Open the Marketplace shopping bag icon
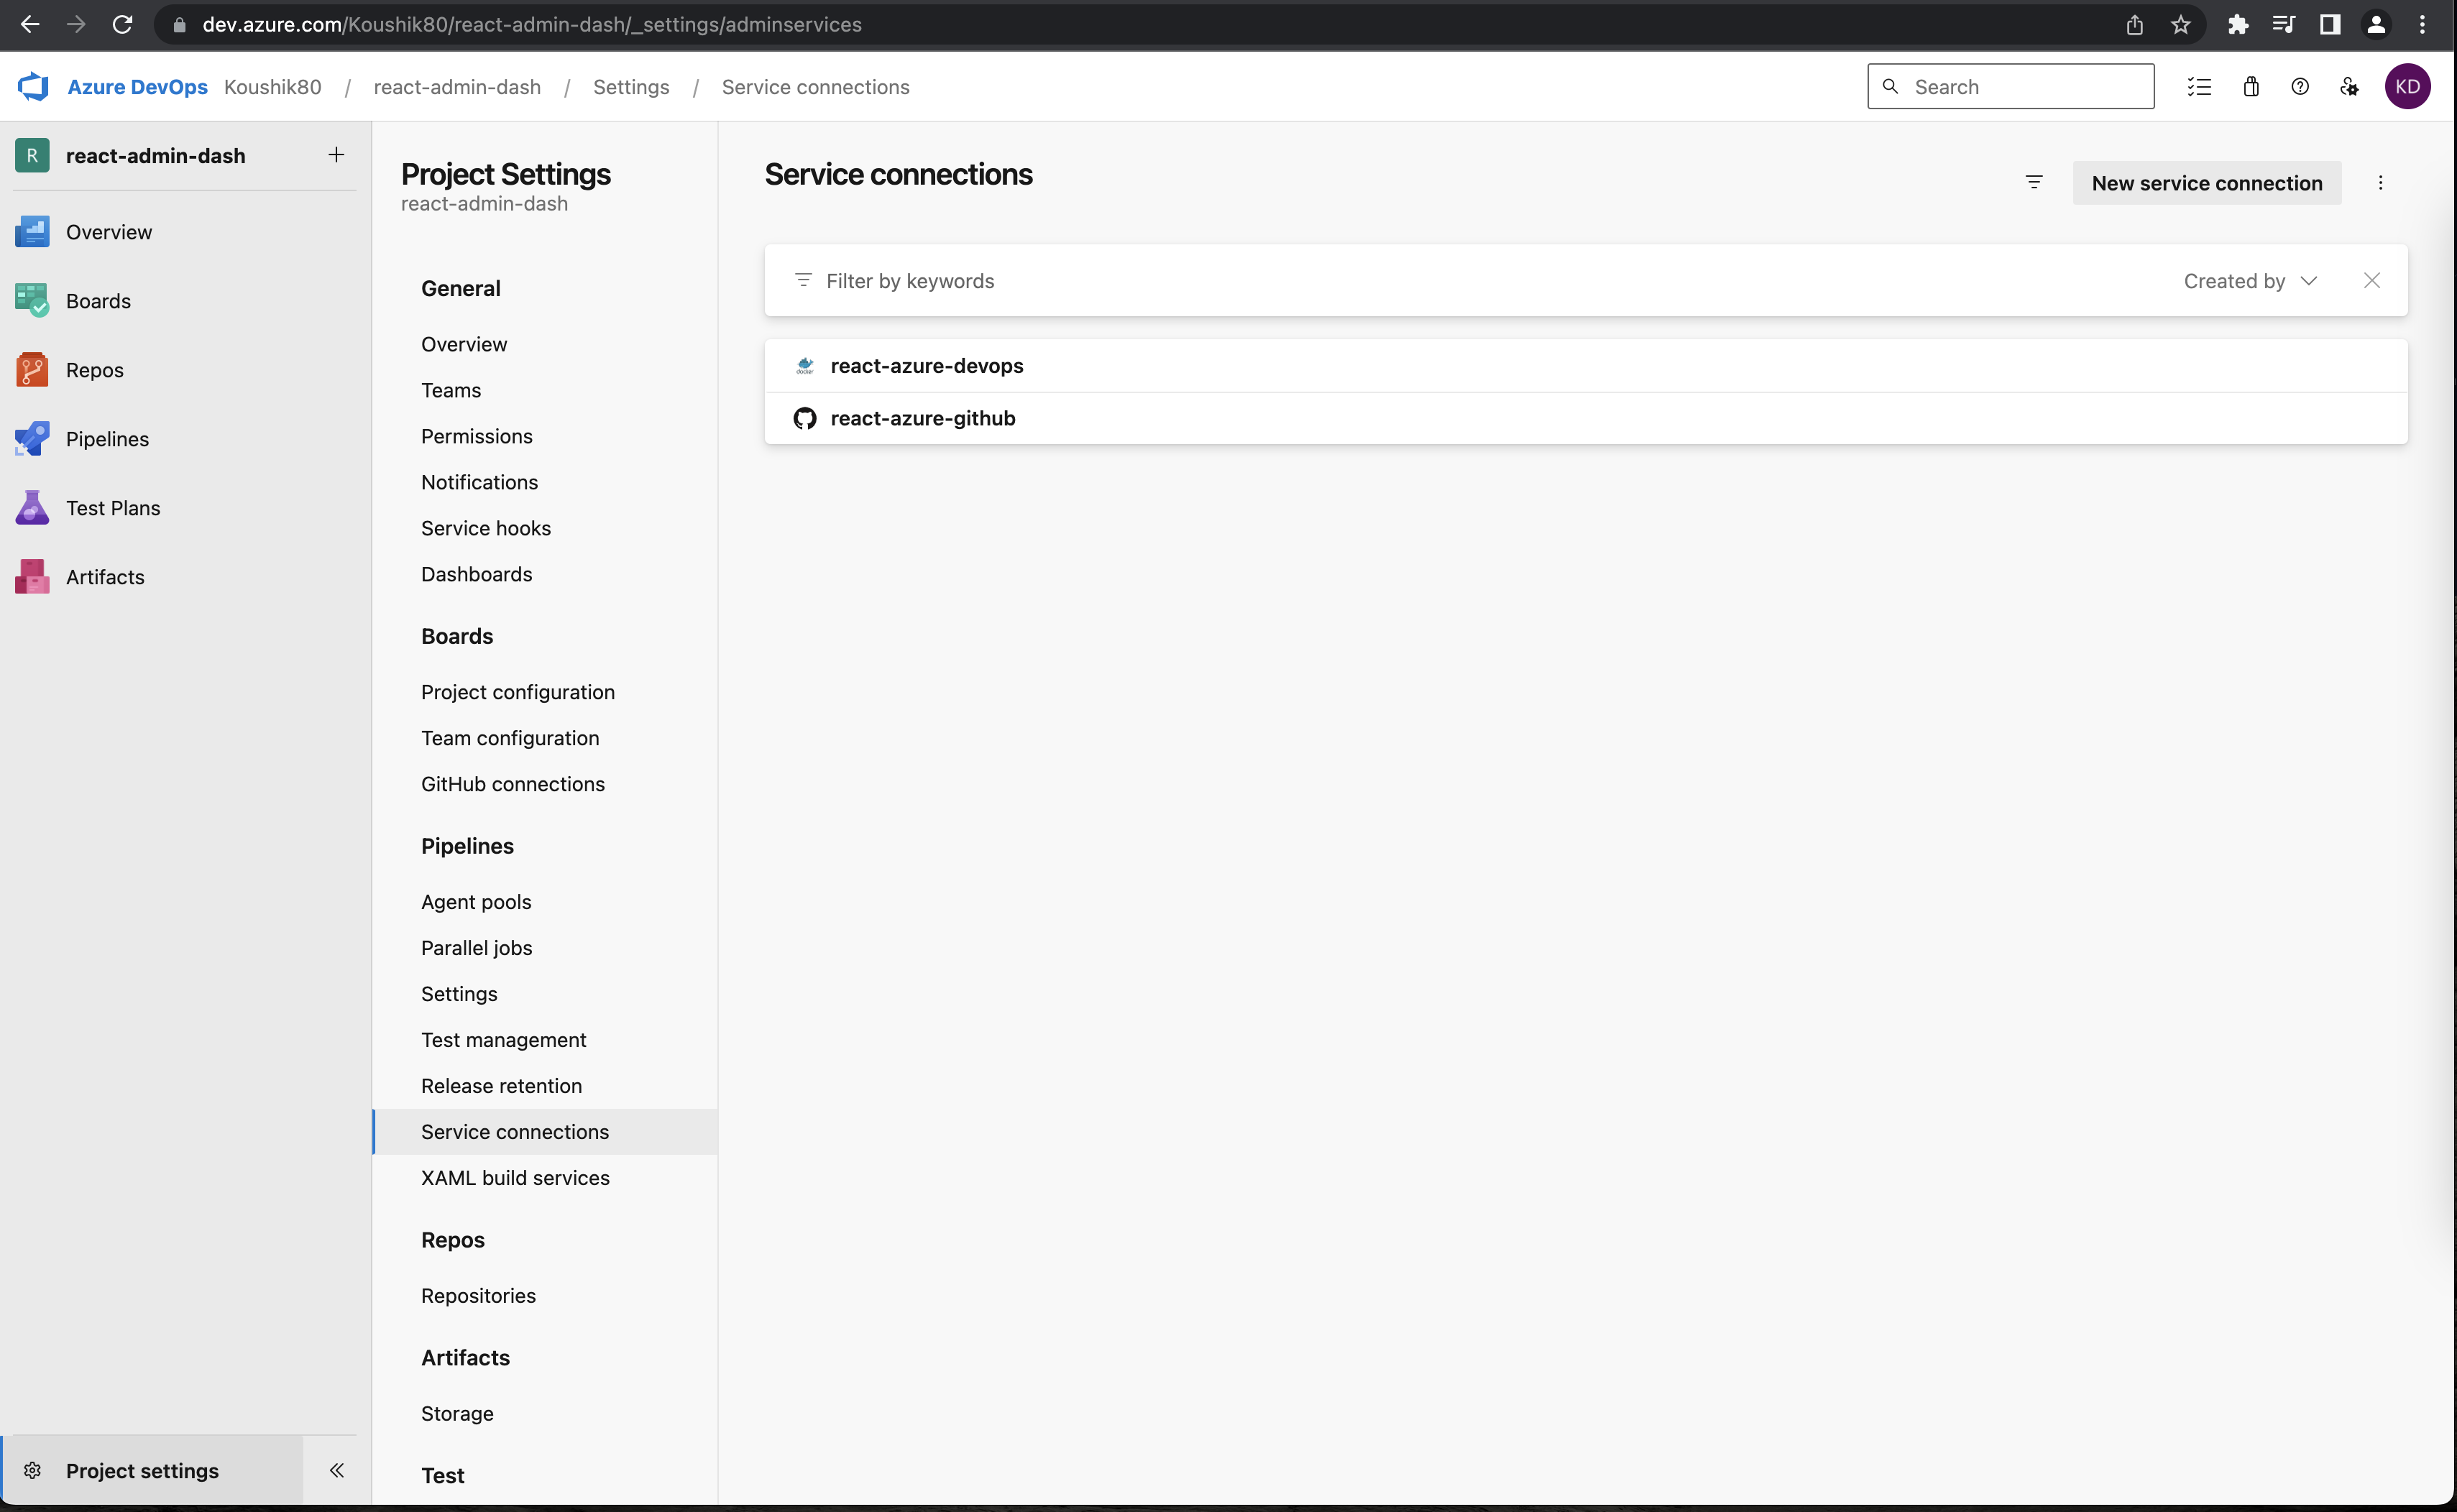The image size is (2457, 1512). pyautogui.click(x=2250, y=87)
